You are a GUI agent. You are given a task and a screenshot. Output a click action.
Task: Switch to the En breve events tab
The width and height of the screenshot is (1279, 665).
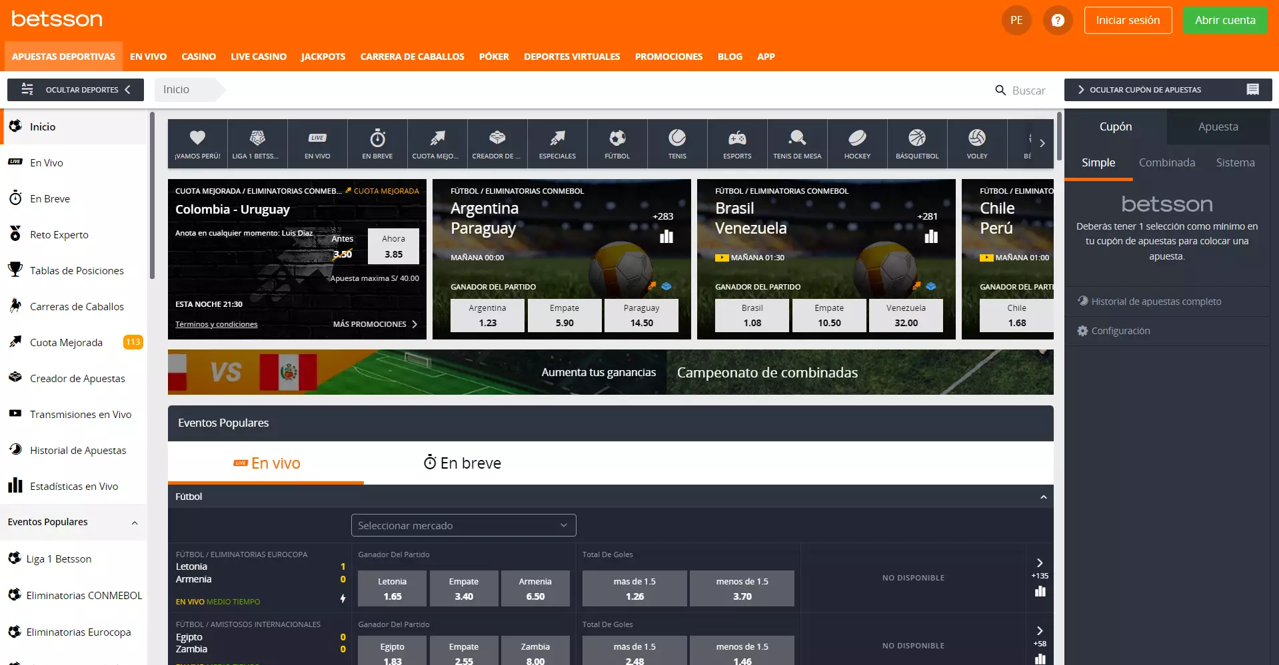(x=463, y=463)
